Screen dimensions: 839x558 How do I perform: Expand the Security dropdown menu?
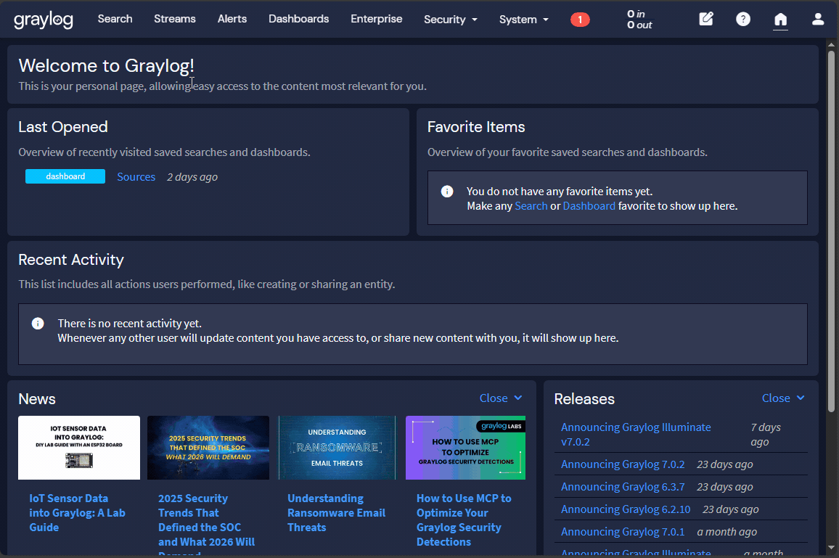pyautogui.click(x=451, y=20)
